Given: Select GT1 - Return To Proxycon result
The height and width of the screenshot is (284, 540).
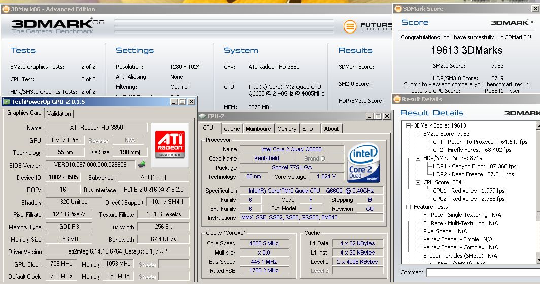Looking at the screenshot, I should click(480, 142).
